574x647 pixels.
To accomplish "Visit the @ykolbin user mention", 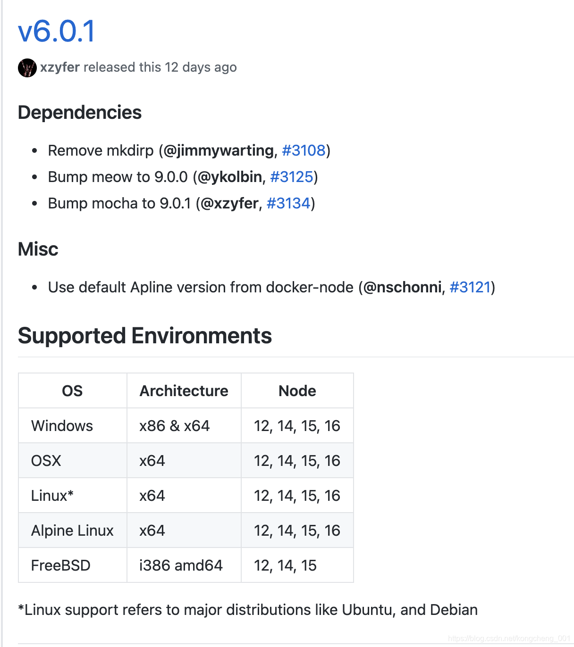I will [x=230, y=177].
